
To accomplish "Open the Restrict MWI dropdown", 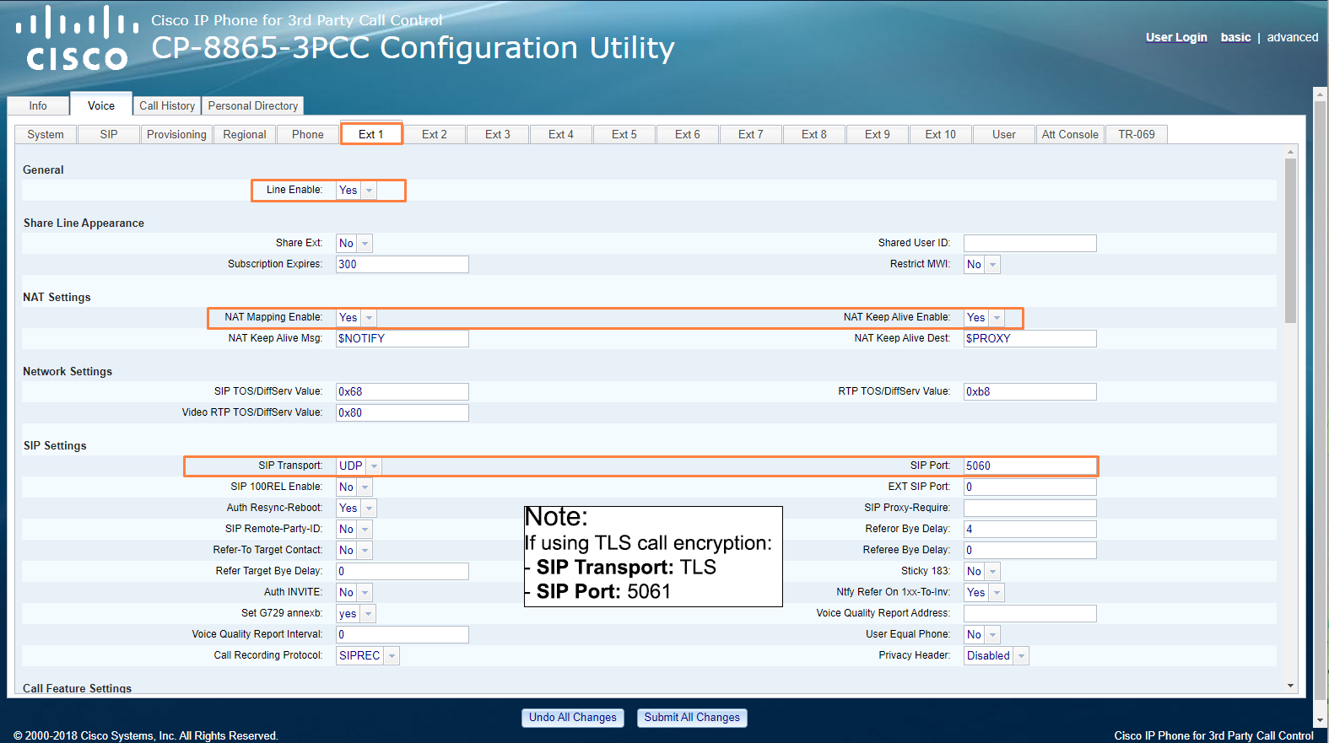I will tap(982, 265).
